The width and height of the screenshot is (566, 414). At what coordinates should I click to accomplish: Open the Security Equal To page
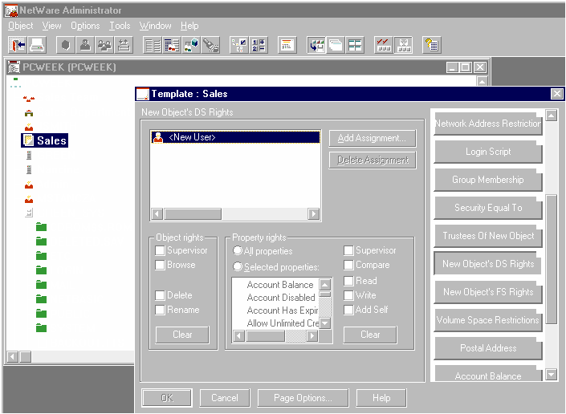488,208
